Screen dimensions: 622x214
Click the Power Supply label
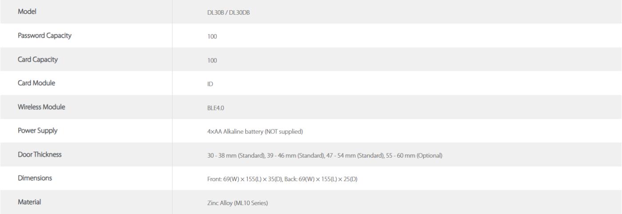tap(38, 131)
